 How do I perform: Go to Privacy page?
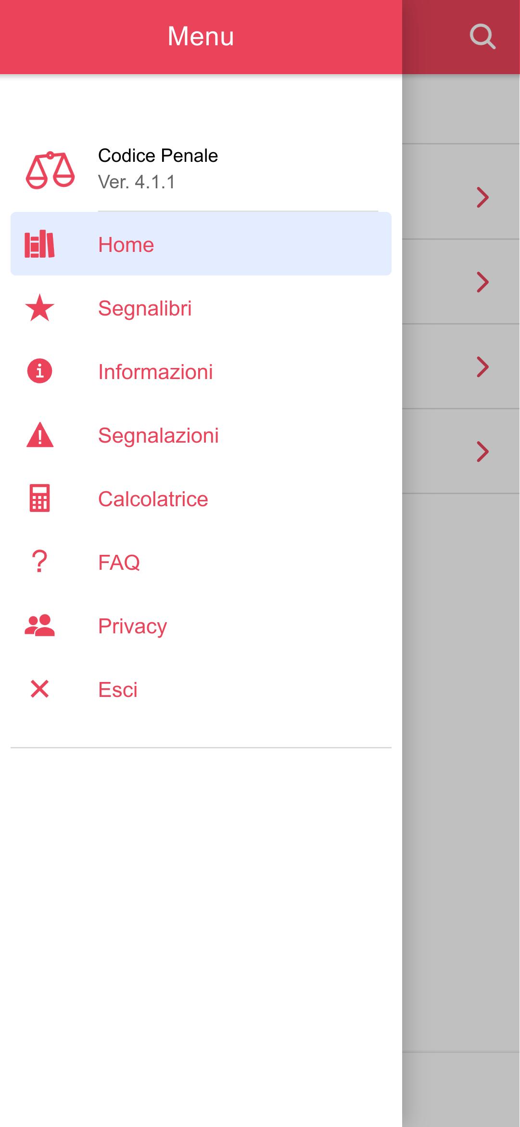[132, 626]
